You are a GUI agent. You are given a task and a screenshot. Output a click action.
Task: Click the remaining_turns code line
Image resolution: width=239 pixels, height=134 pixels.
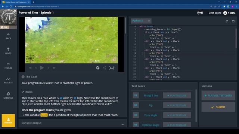tap(163, 29)
